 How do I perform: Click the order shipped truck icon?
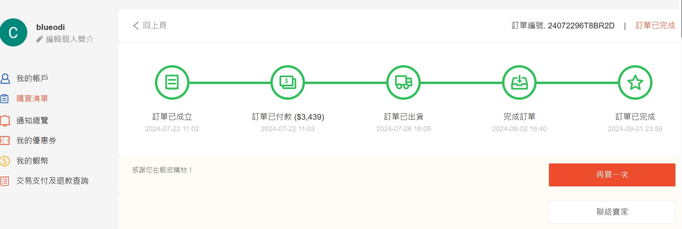tap(404, 82)
